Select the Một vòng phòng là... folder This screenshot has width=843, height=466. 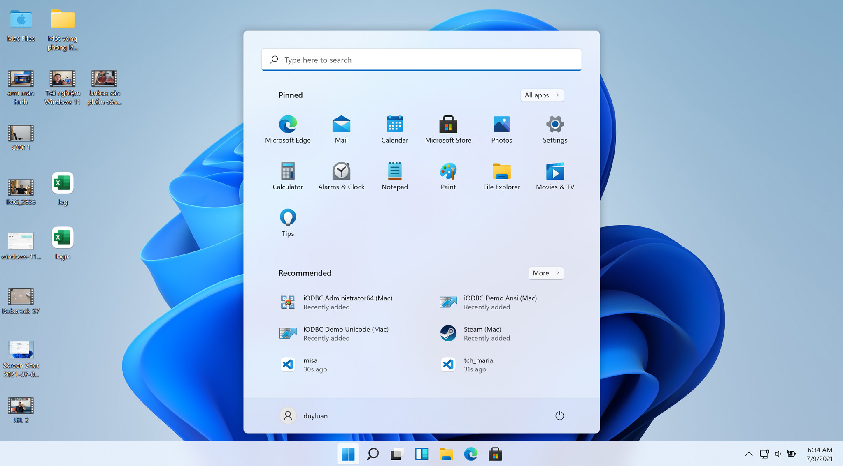tap(63, 30)
